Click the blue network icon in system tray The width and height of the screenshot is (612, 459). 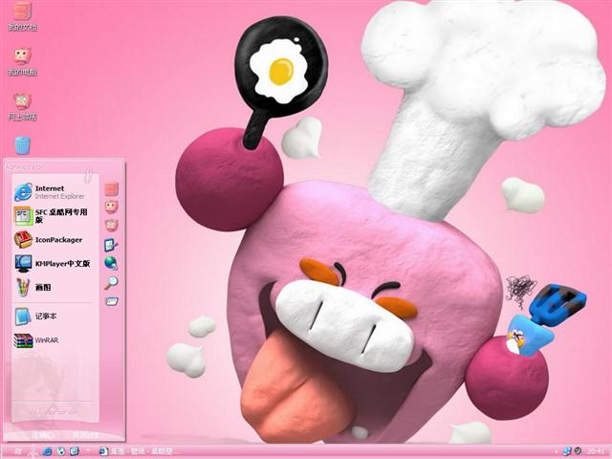566,450
